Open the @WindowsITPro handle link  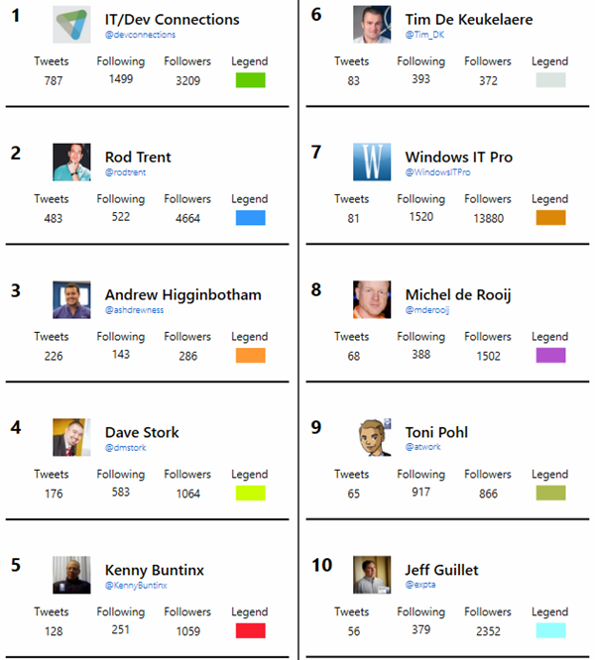437,172
